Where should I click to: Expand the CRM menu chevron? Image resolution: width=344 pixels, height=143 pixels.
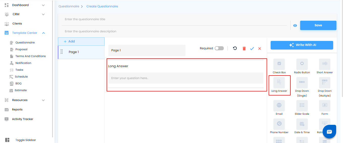pyautogui.click(x=43, y=14)
